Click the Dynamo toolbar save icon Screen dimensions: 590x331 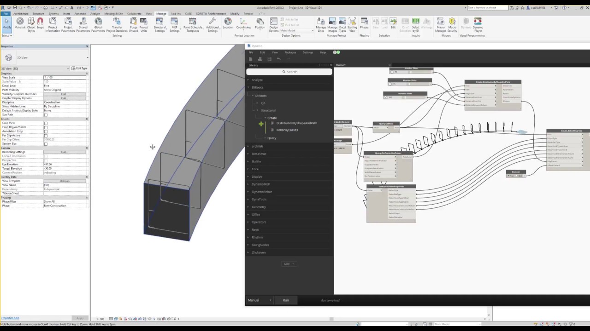pos(269,59)
